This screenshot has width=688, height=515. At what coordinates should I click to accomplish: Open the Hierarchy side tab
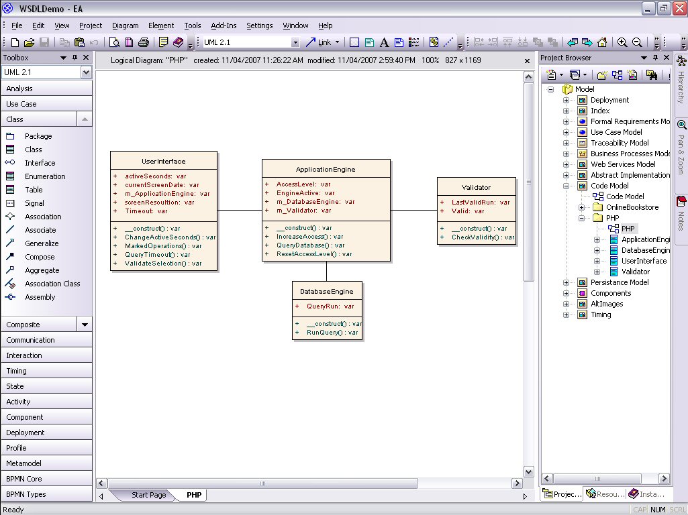681,80
